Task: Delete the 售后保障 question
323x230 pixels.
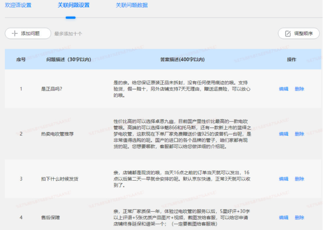Action: point(299,218)
